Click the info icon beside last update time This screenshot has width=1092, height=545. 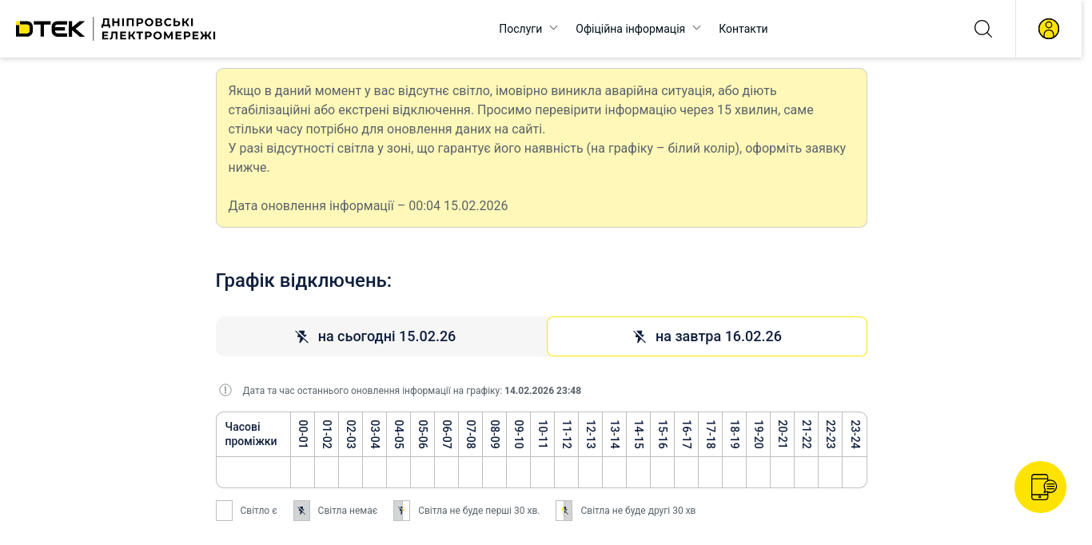click(x=225, y=391)
